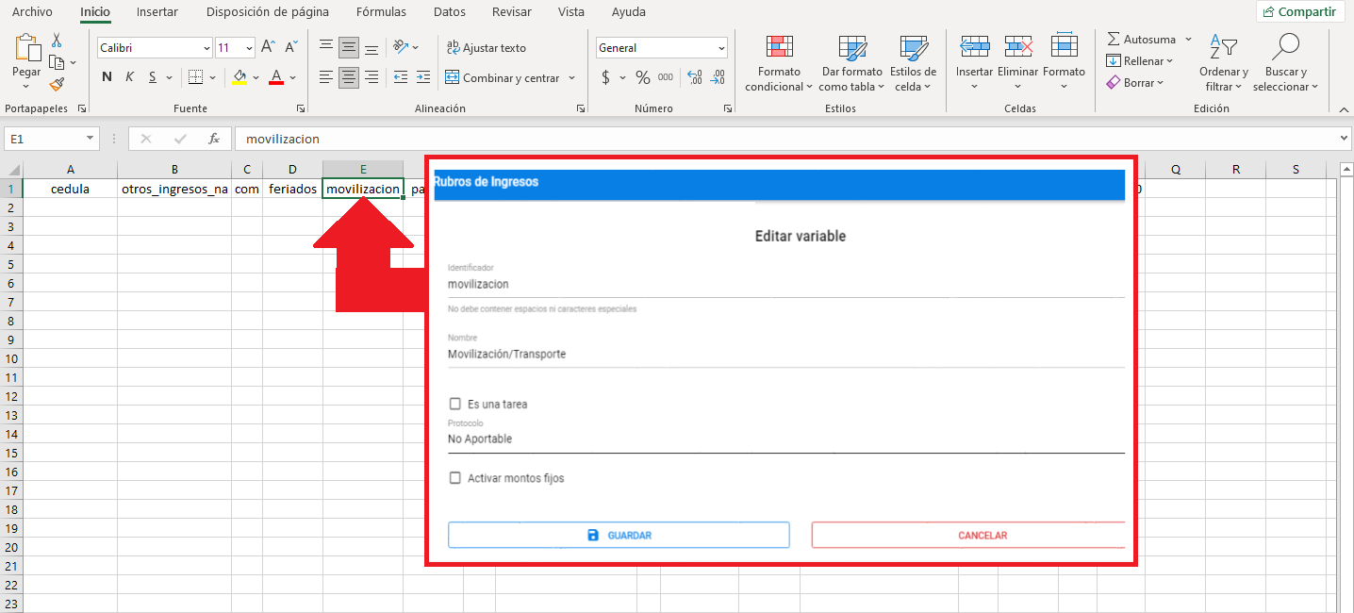Increase font size with the large A icon
The width and height of the screenshot is (1354, 613).
[269, 47]
